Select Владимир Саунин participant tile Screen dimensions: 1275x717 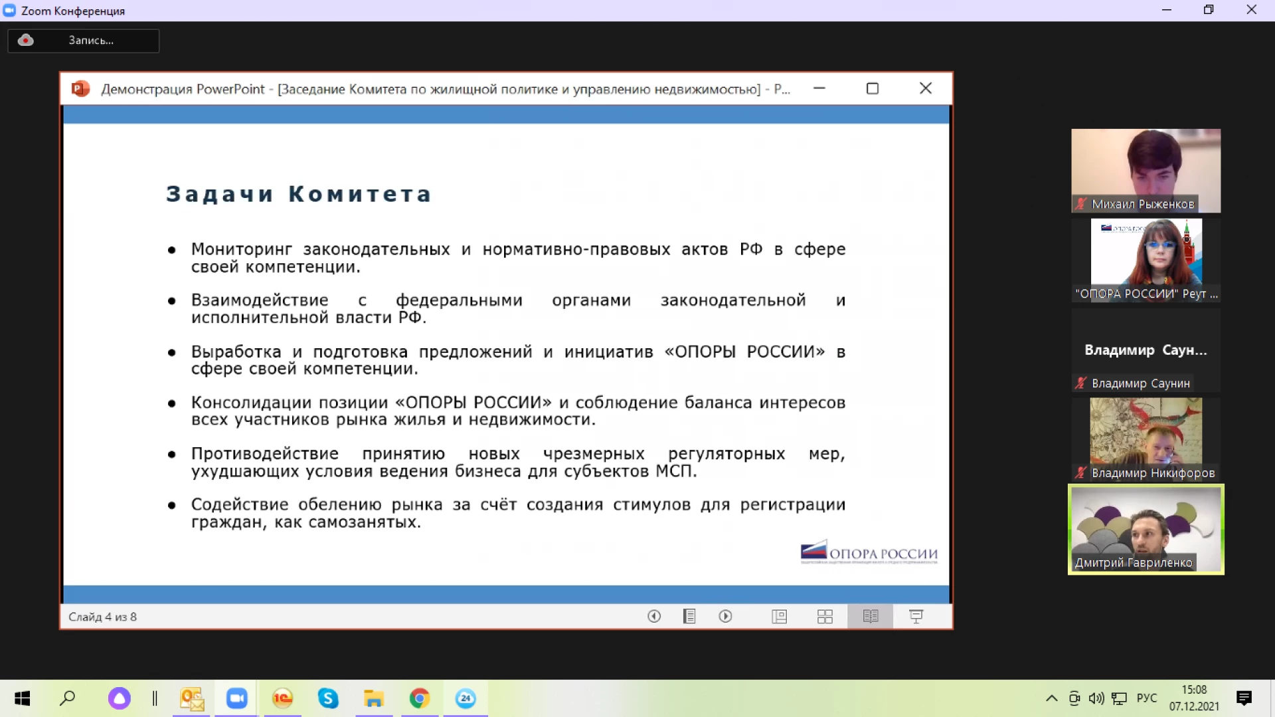coord(1146,350)
